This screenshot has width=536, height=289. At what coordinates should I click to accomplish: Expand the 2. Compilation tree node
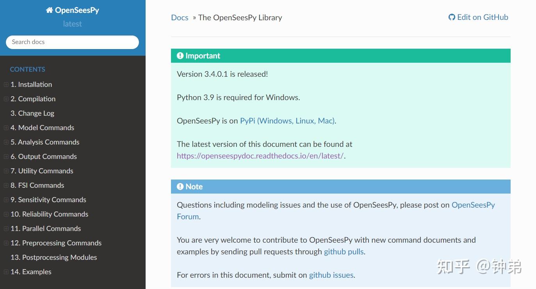tap(6, 99)
